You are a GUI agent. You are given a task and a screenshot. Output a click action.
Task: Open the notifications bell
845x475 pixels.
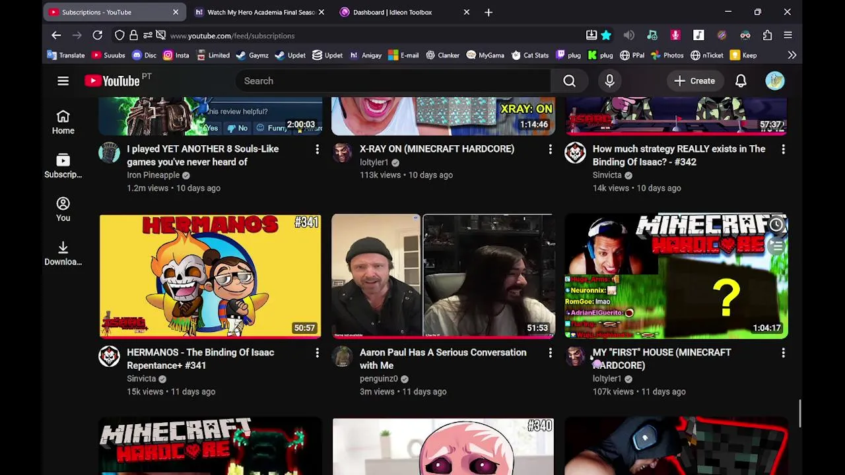coord(741,80)
